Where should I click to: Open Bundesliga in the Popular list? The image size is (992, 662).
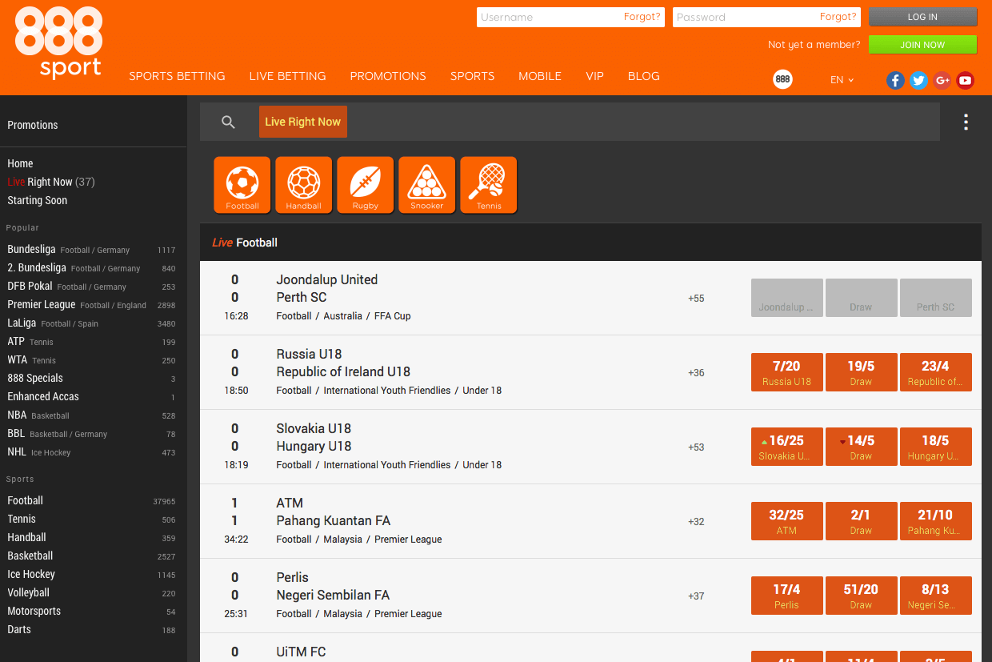[32, 249]
